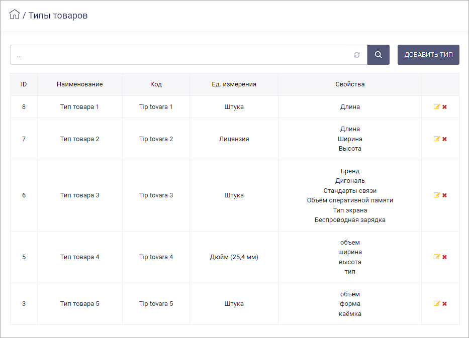Click the Типы товаров breadcrumb
Viewport: 469px width, 338px height.
pos(58,15)
